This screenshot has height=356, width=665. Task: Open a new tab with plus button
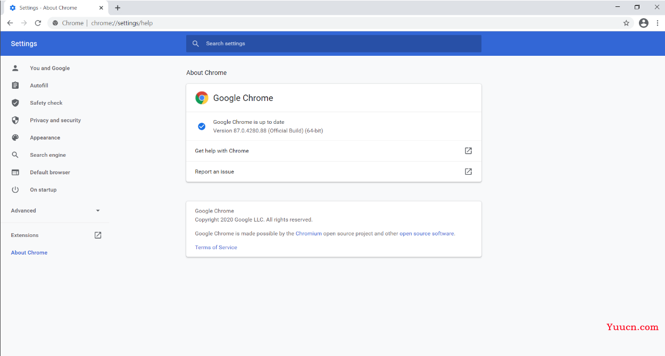coord(118,7)
